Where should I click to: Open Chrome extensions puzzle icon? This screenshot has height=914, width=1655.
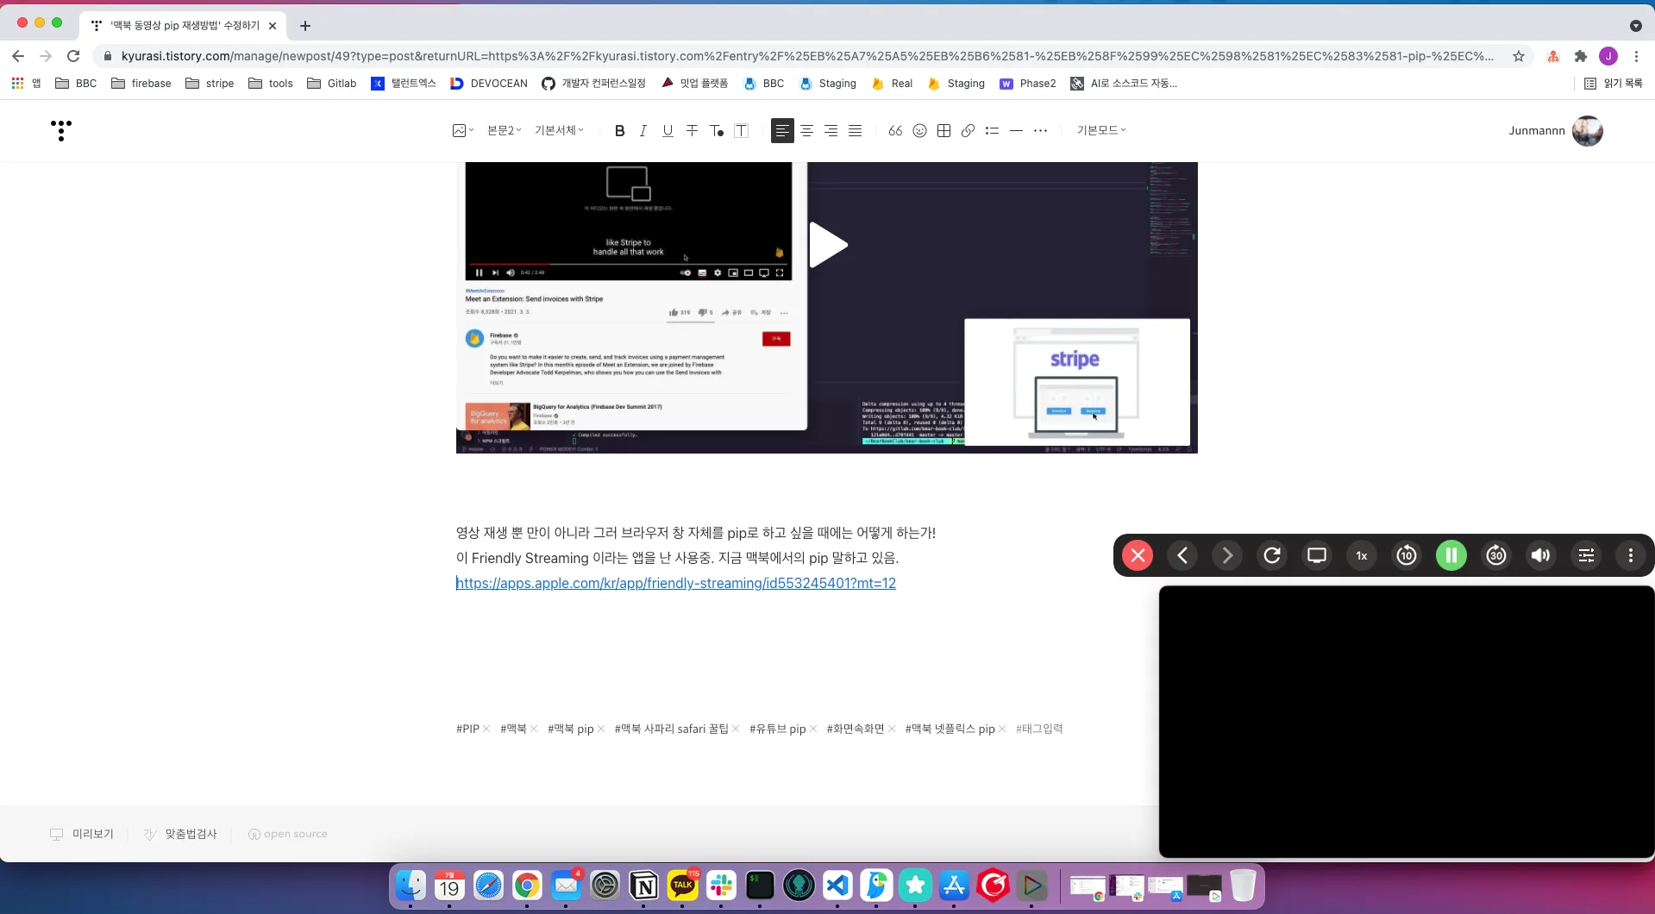pyautogui.click(x=1581, y=56)
